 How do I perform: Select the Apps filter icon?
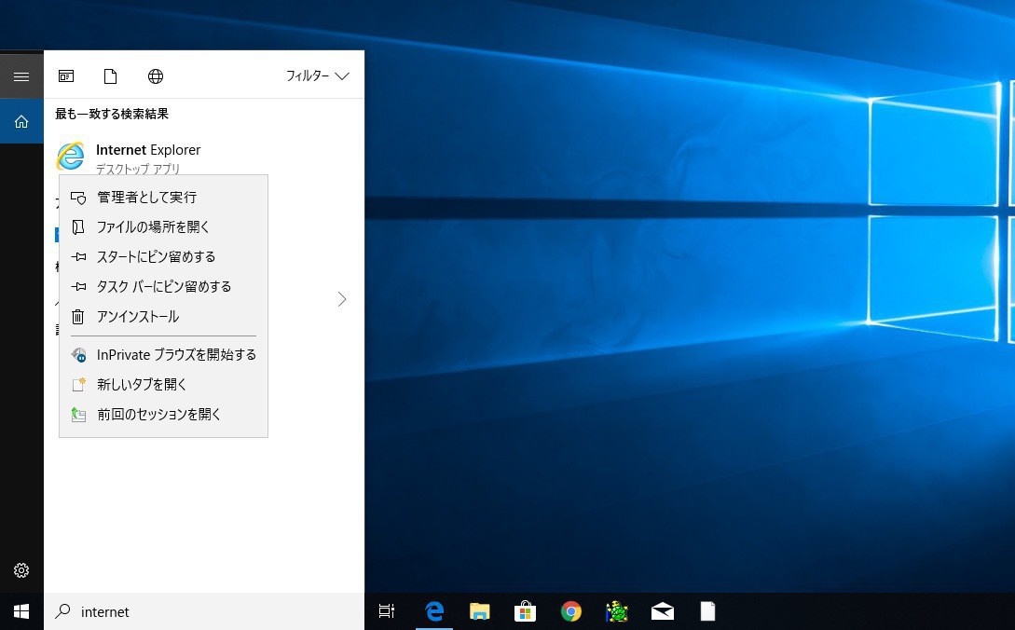pyautogui.click(x=66, y=76)
